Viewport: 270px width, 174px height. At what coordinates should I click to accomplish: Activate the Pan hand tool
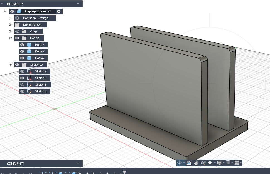[x=196, y=163]
